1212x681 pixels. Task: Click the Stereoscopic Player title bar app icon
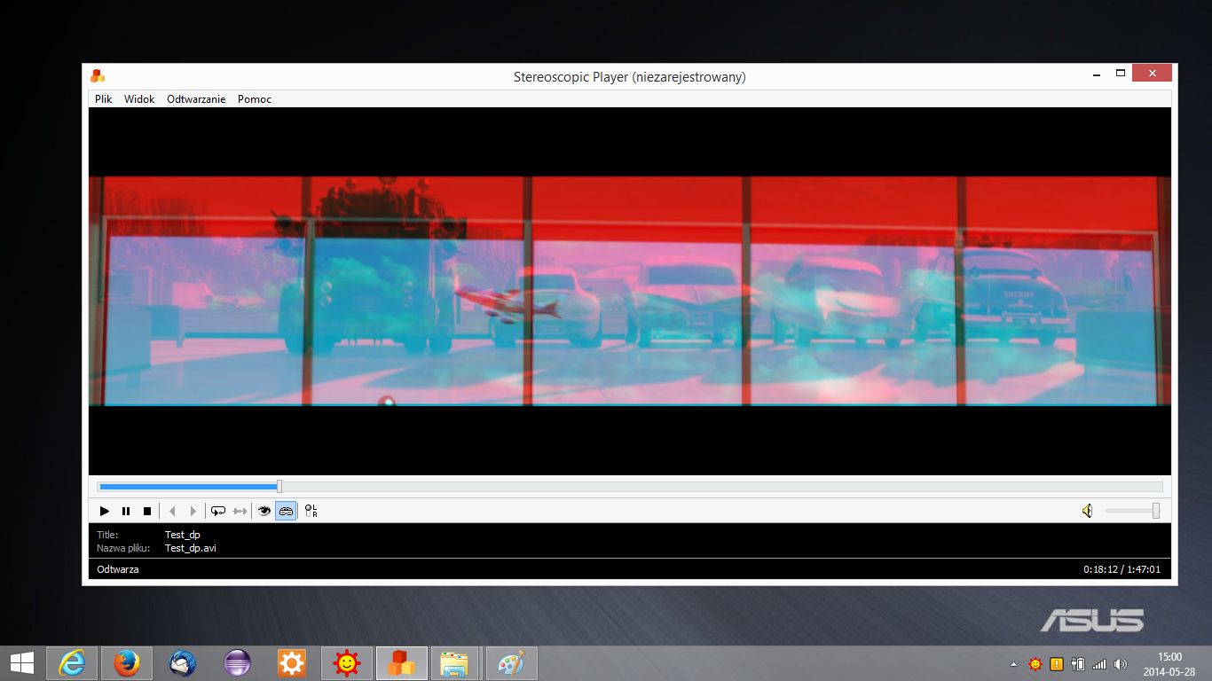tap(98, 76)
